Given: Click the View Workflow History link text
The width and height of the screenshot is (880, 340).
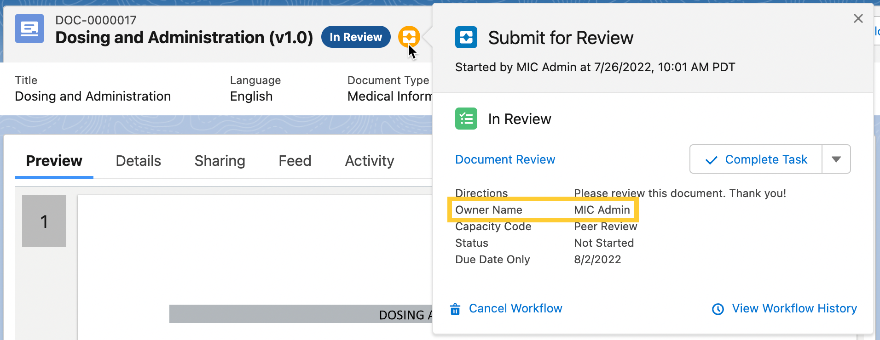Looking at the screenshot, I should point(794,308).
